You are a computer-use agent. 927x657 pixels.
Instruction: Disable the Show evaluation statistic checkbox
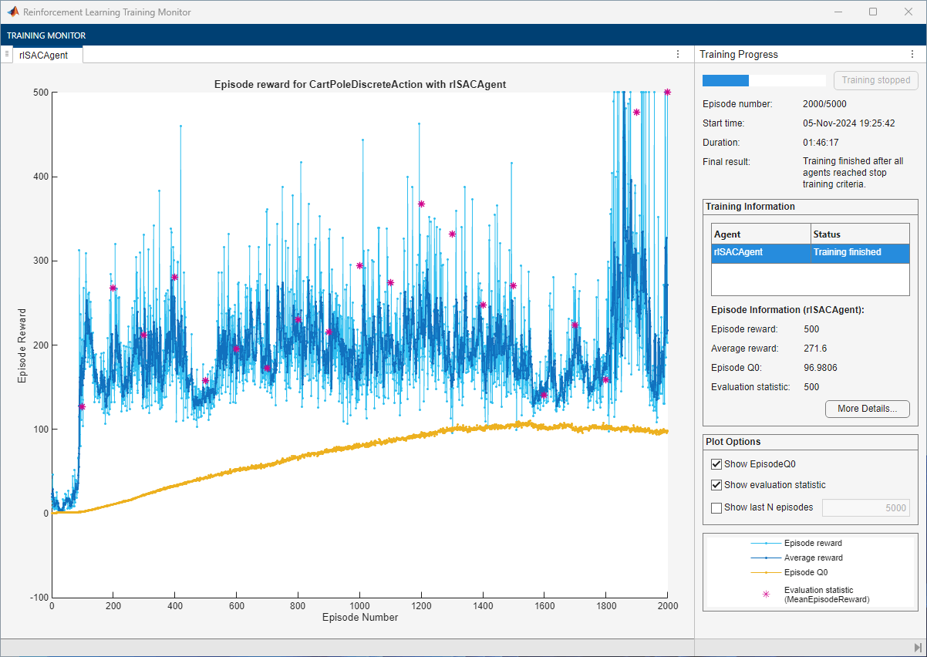716,485
